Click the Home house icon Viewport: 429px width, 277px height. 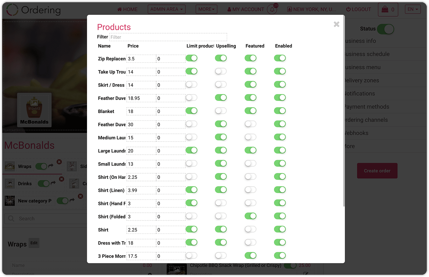119,9
